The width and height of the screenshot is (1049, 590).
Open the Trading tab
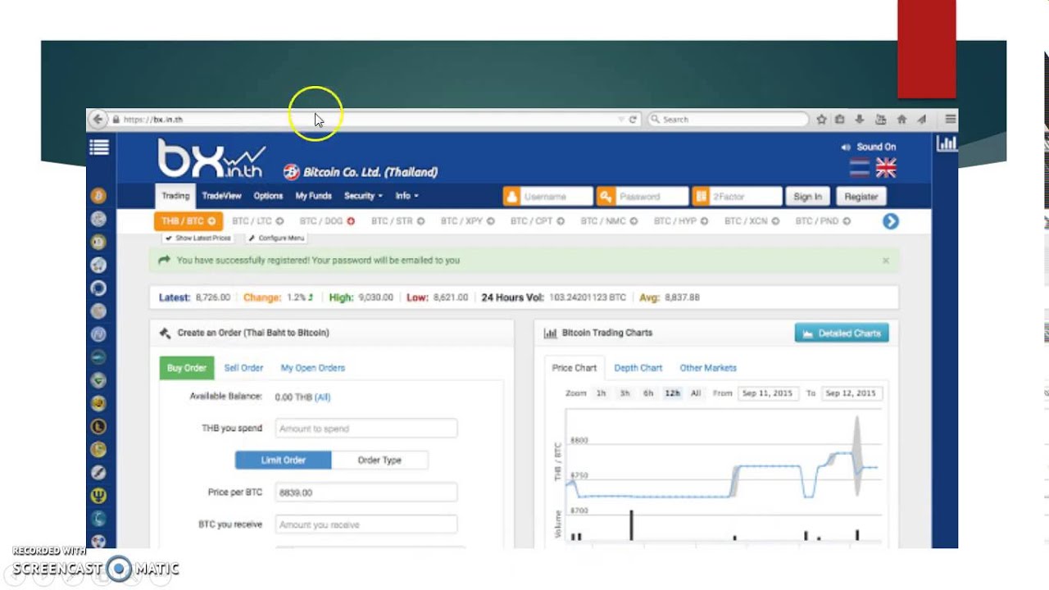pos(175,196)
